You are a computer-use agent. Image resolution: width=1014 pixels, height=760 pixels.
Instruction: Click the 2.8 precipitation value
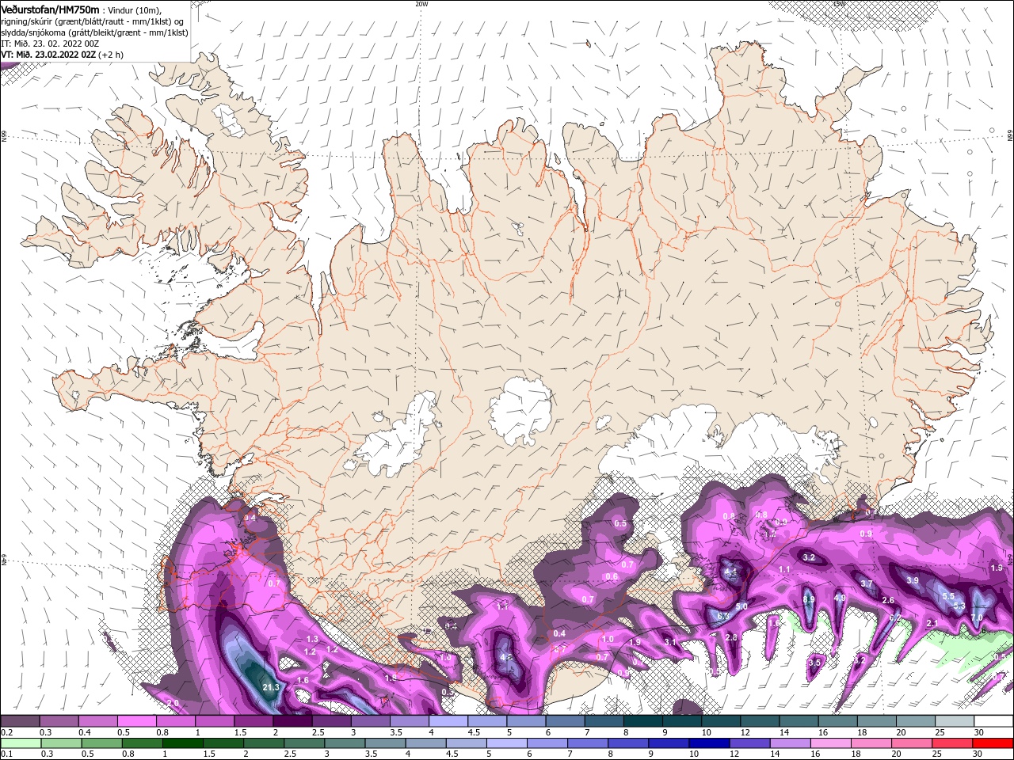click(x=731, y=637)
